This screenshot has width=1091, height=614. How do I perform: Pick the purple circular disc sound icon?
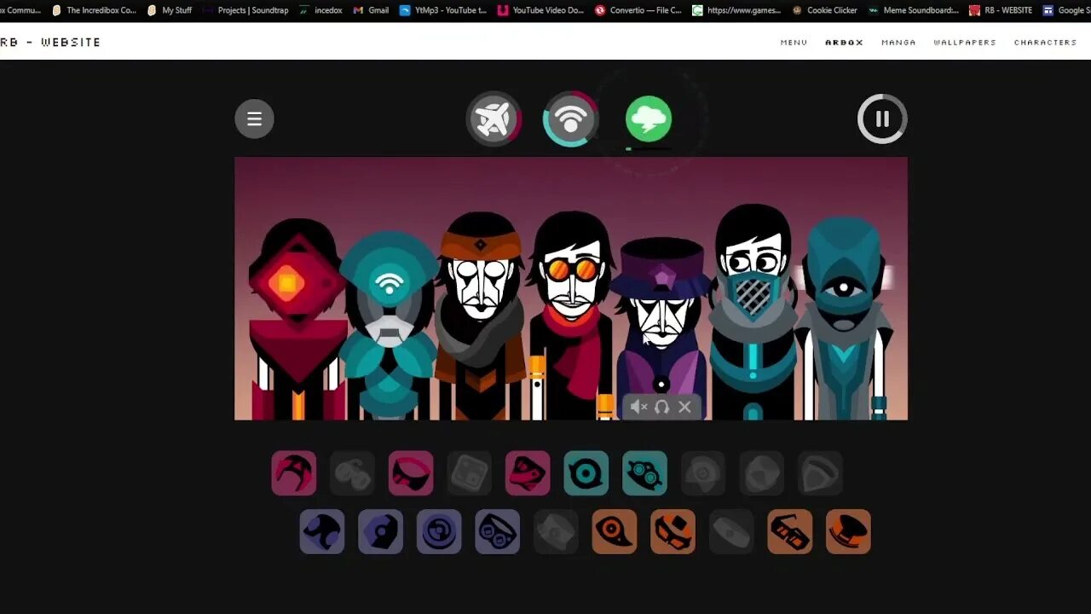(439, 531)
